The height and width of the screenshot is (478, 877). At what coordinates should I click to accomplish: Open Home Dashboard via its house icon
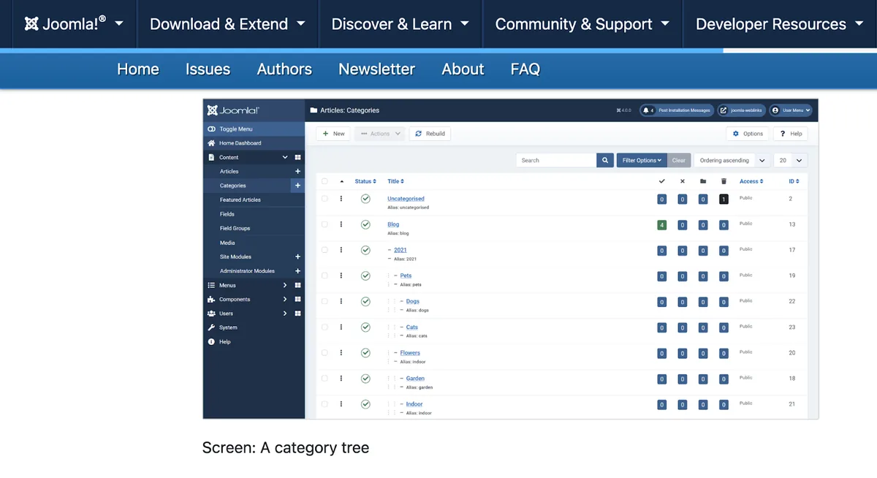pyautogui.click(x=211, y=143)
